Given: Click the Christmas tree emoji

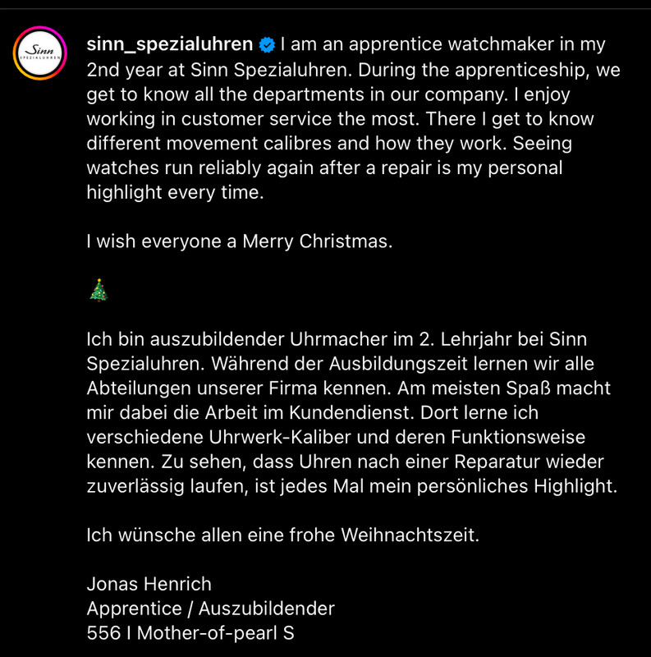Looking at the screenshot, I should [99, 290].
